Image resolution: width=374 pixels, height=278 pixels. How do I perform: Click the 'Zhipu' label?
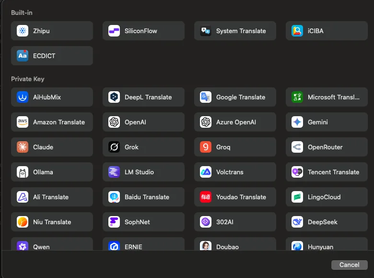click(x=41, y=31)
